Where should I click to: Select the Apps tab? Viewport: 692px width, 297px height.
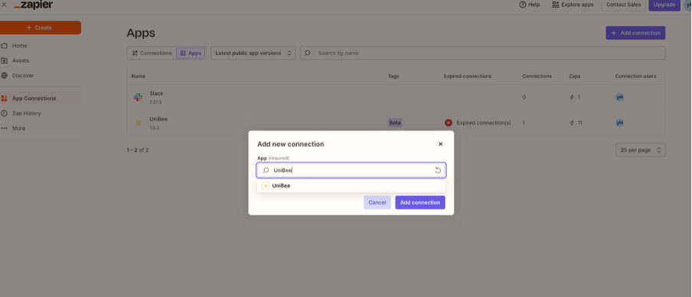click(x=191, y=53)
